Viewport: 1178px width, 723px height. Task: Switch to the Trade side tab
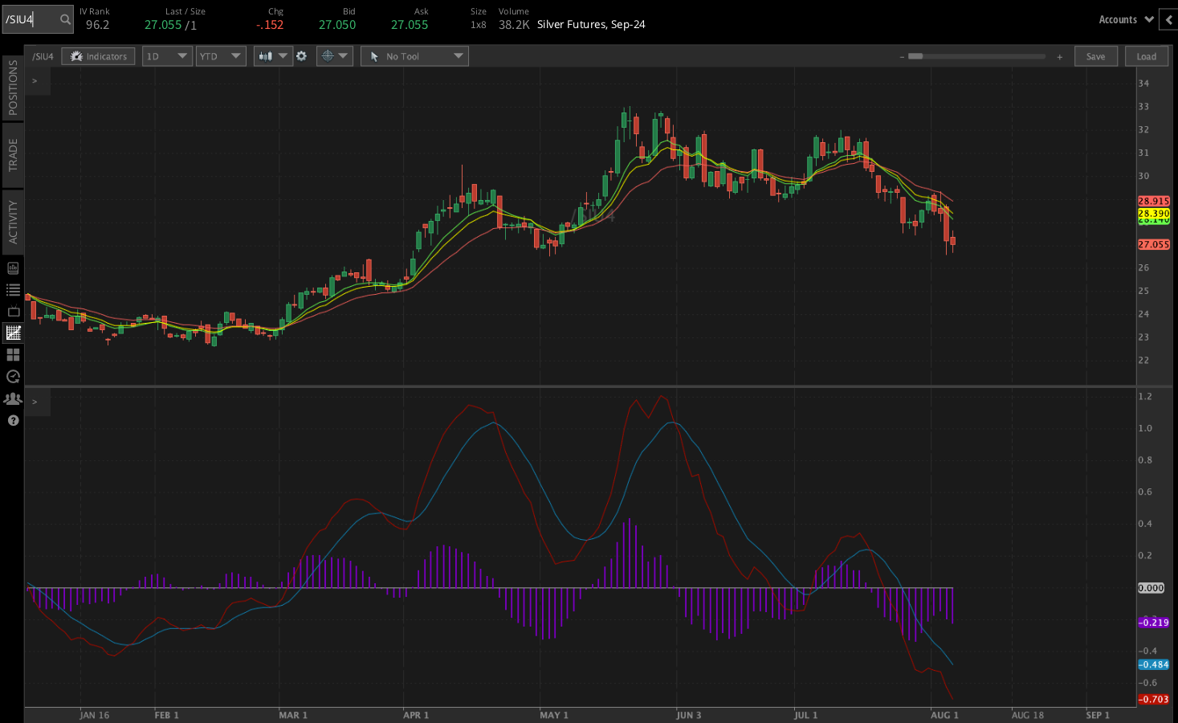click(13, 154)
